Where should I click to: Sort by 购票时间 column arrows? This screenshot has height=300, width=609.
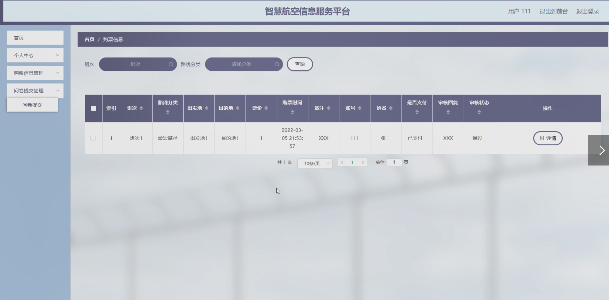(292, 112)
